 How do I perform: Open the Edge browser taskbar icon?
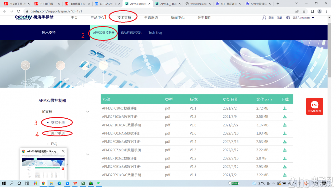click(x=59, y=183)
